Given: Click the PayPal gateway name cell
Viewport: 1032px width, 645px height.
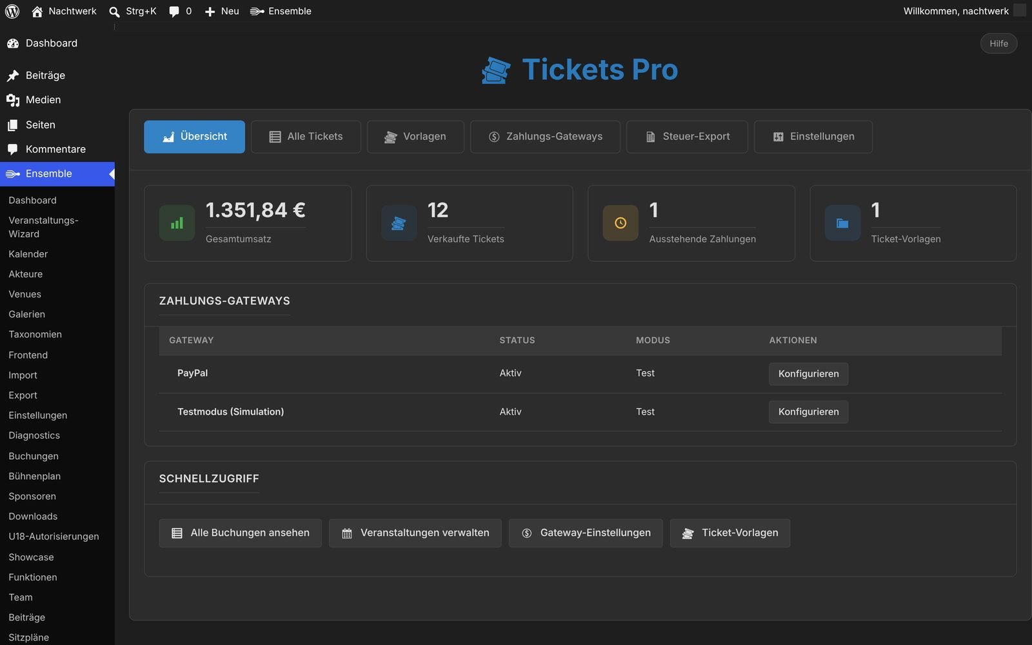Looking at the screenshot, I should (192, 373).
